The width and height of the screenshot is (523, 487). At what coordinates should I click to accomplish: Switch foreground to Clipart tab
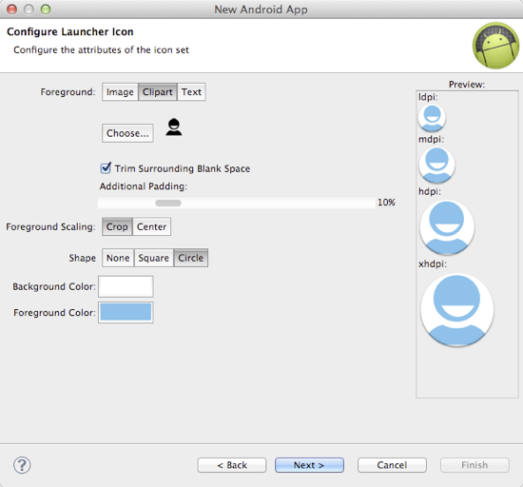(158, 92)
